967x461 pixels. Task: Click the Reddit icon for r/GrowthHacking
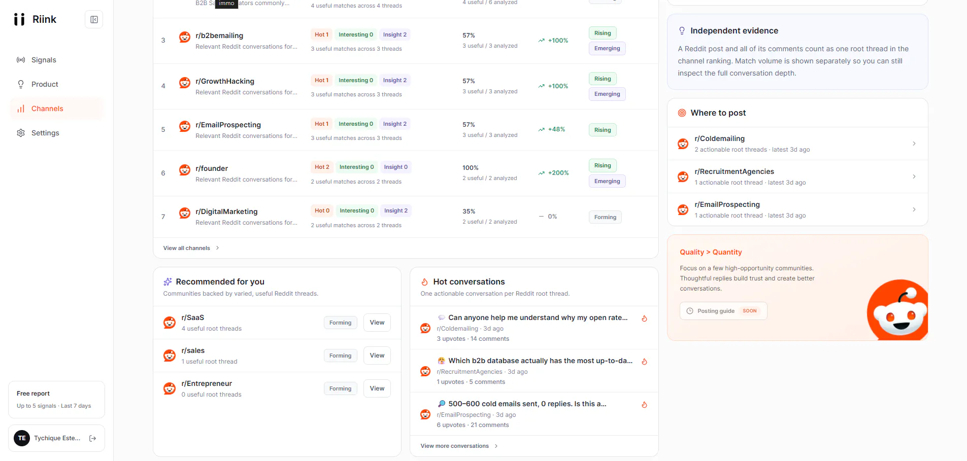(x=185, y=83)
